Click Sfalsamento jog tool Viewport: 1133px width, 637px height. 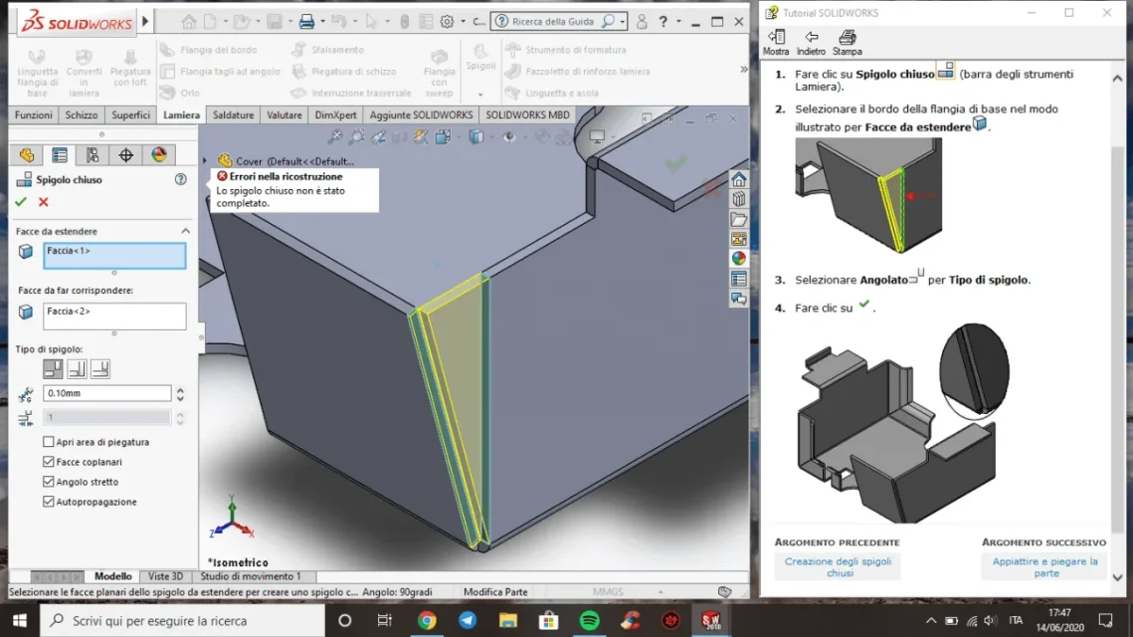coord(327,50)
